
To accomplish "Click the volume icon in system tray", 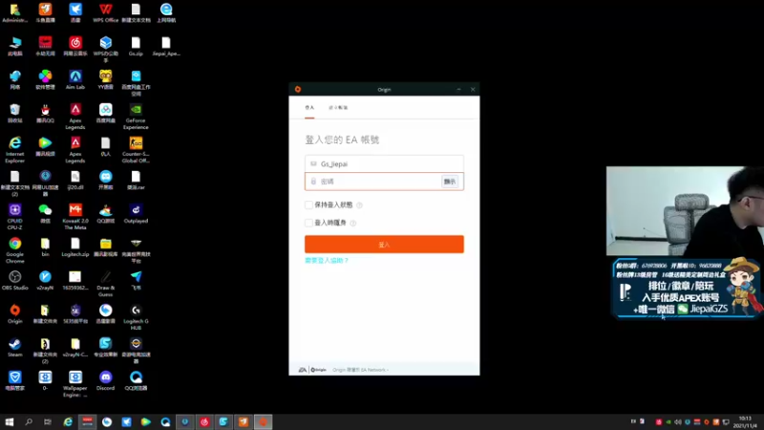I will pos(678,422).
